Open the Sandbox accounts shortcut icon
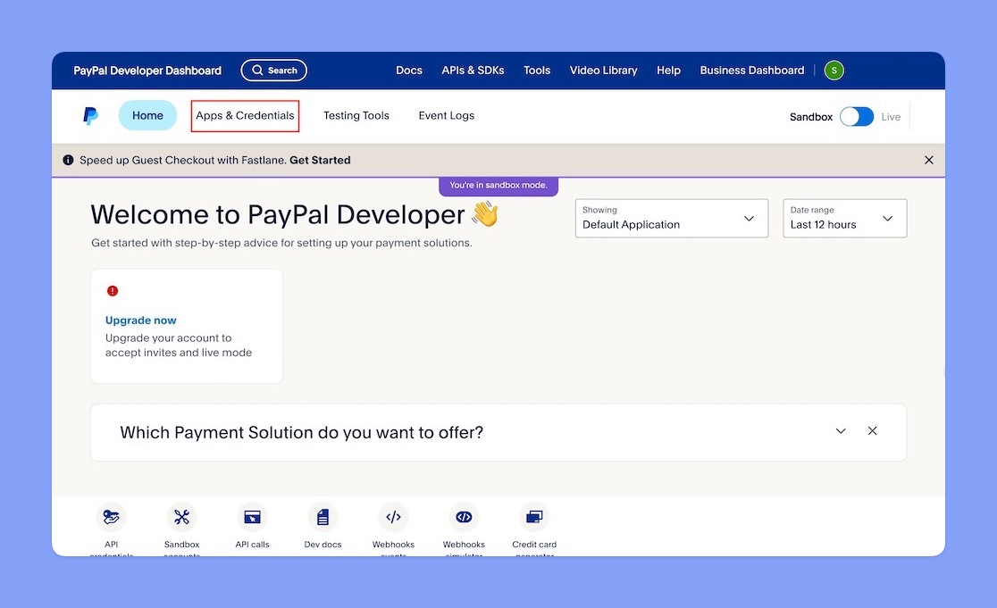 182,517
